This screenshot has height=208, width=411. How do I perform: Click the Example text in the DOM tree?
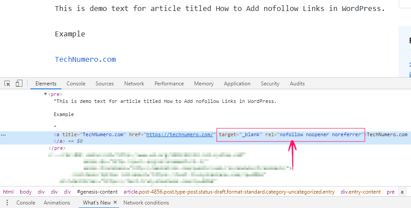pyautogui.click(x=64, y=114)
